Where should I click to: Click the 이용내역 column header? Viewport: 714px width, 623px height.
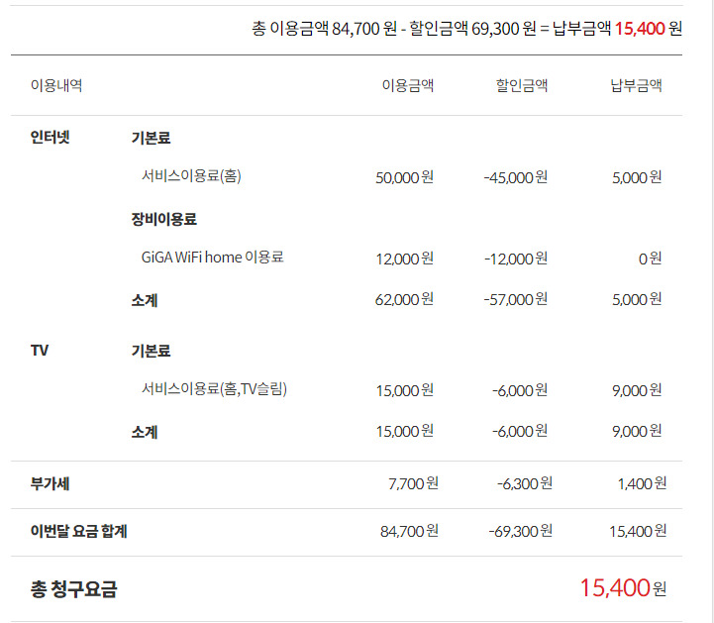click(x=56, y=85)
